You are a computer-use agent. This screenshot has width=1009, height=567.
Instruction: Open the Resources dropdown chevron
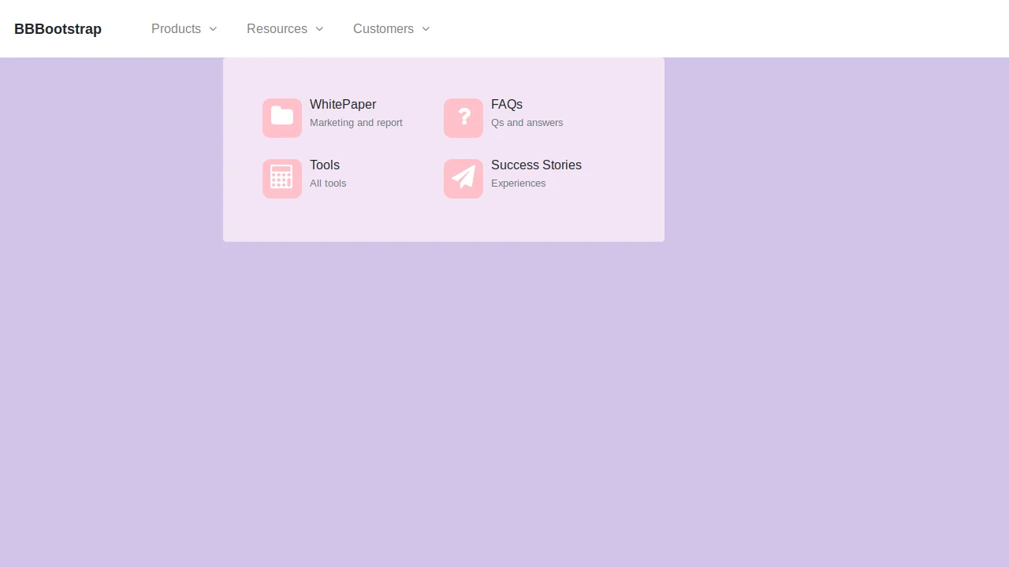tap(318, 29)
